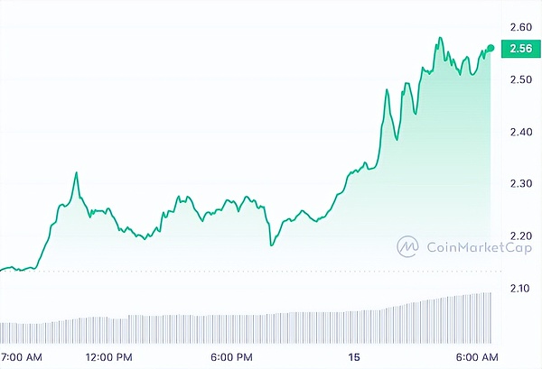Click the CoinMarketCap logo icon
This screenshot has width=542, height=369.
(408, 244)
